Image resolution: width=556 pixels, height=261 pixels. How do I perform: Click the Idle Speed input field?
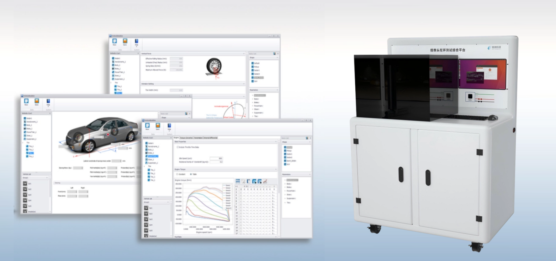216,158
